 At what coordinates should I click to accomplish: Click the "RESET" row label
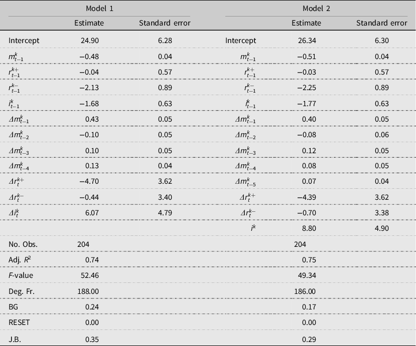coord(19,322)
